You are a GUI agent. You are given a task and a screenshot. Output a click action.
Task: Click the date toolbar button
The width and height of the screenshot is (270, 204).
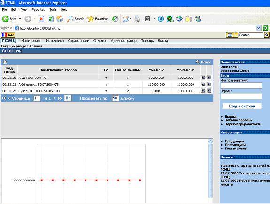[8, 35]
